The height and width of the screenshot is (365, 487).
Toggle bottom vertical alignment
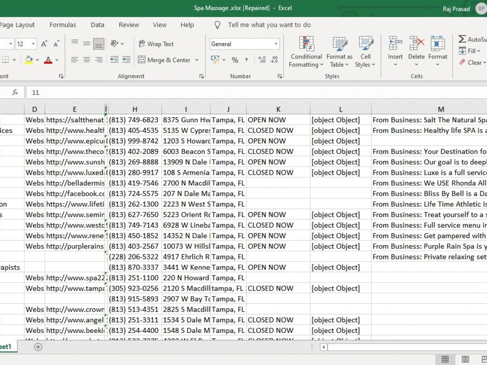(99, 44)
